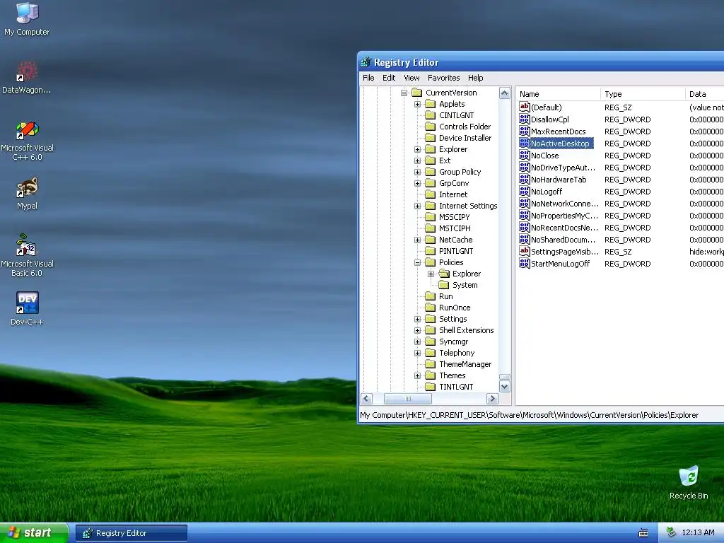Image resolution: width=724 pixels, height=543 pixels.
Task: Click the tree horizontal scroll right arrow
Action: pos(492,399)
